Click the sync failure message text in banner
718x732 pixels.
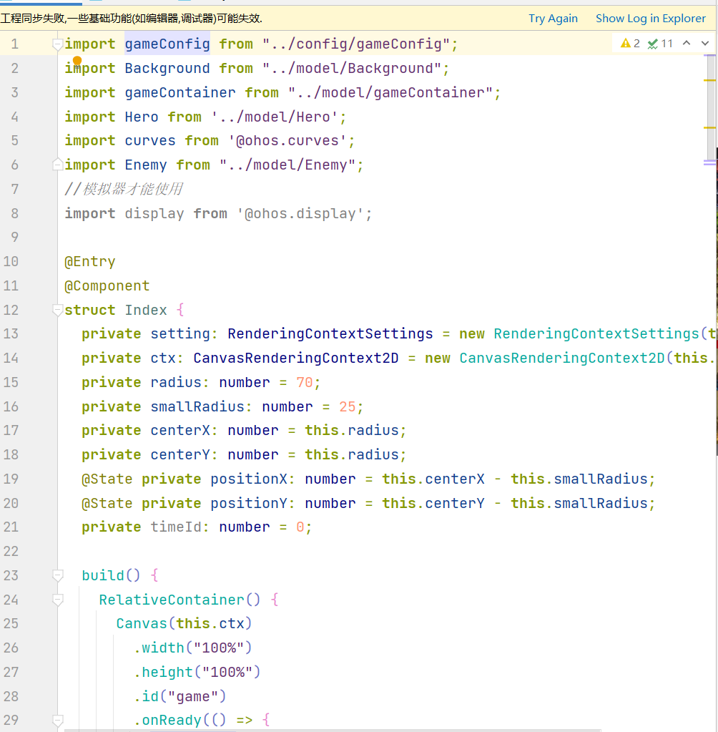pyautogui.click(x=131, y=19)
